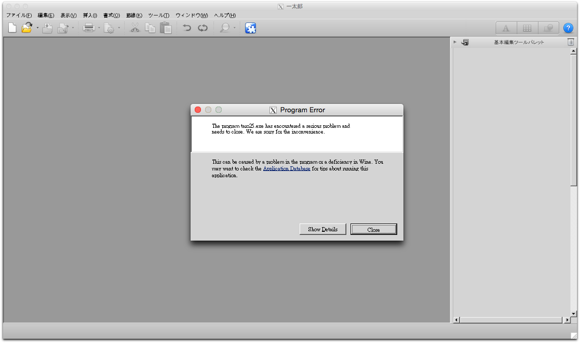Open the print options dropdown arrow
The height and width of the screenshot is (343, 580).
[99, 28]
